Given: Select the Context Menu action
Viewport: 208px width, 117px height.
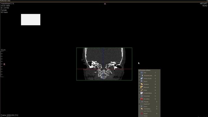Looking at the screenshot, I should click(x=149, y=93).
